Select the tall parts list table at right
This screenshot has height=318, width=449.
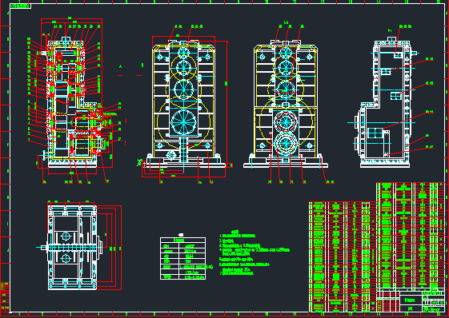pyautogui.click(x=411, y=236)
